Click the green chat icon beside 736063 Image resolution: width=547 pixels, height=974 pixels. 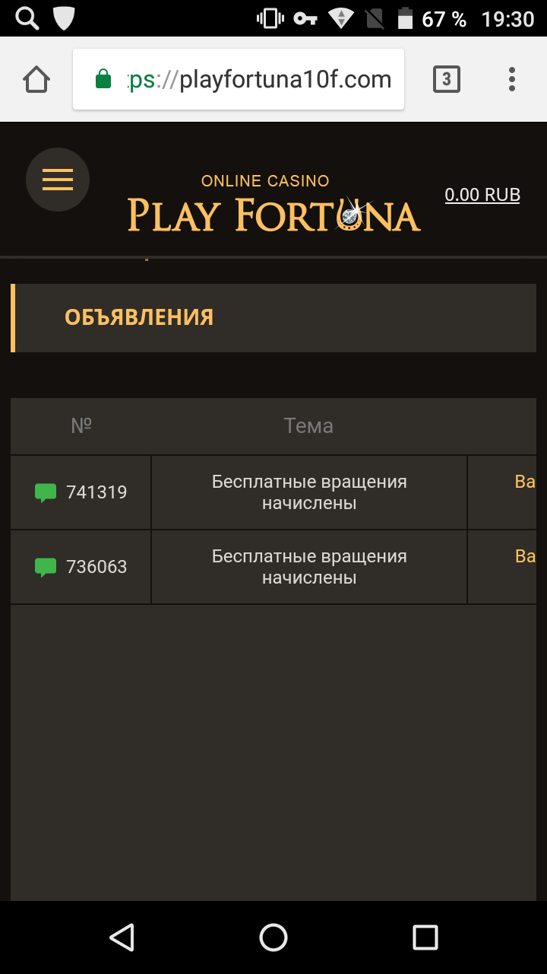(x=46, y=566)
